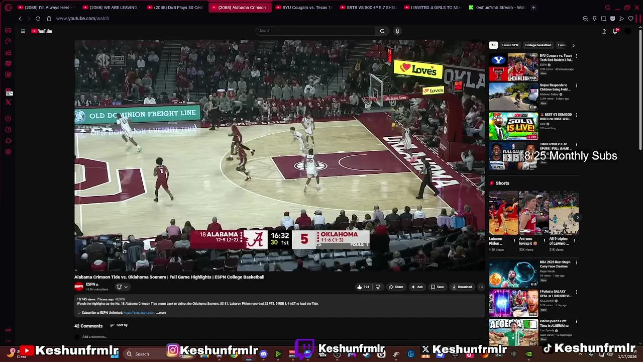Image resolution: width=643 pixels, height=362 pixels.
Task: Click the Ask button
Action: tap(417, 287)
